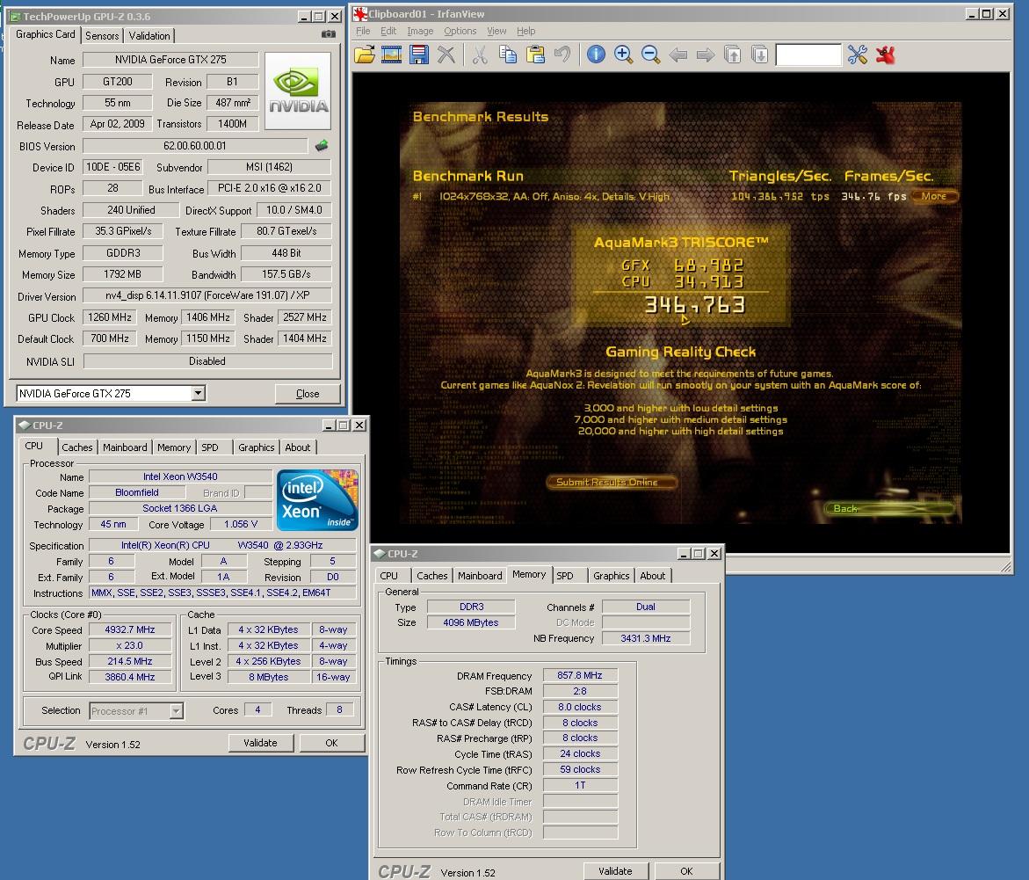Click the NVIDIA logo in GPU-Z
Viewport: 1029px width, 880px height.
pyautogui.click(x=298, y=91)
